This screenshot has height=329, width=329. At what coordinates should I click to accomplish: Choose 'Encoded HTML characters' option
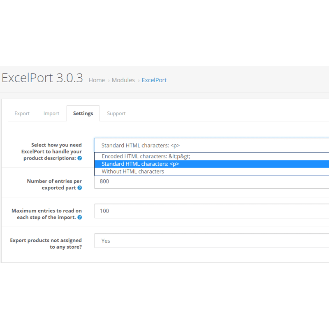pyautogui.click(x=146, y=156)
